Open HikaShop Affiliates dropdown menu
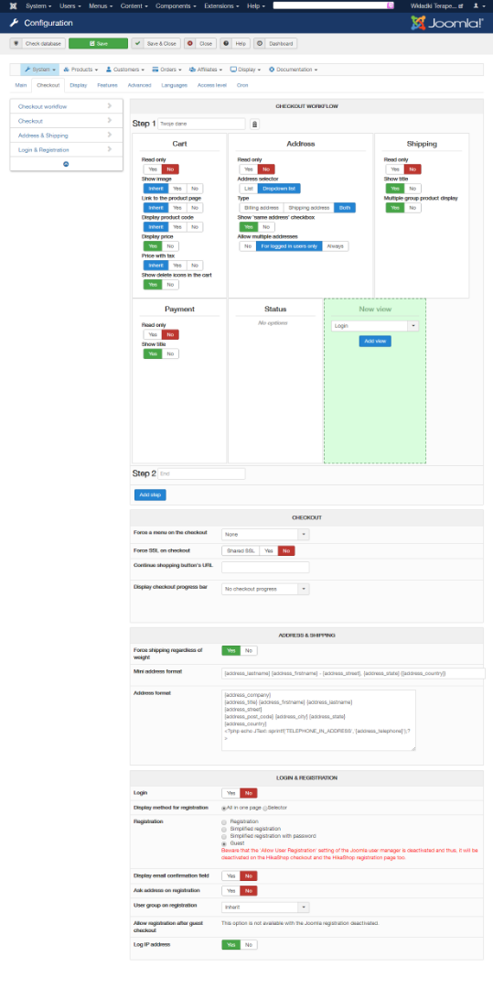 (x=207, y=70)
